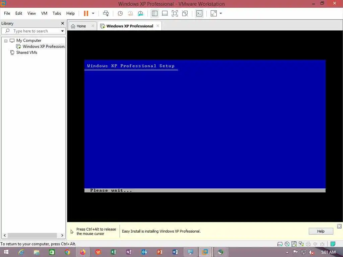Click the network tray icon

[x=303, y=252]
